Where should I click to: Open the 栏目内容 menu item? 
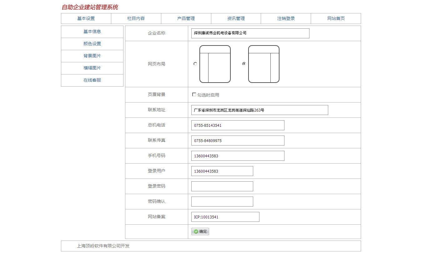(x=136, y=18)
